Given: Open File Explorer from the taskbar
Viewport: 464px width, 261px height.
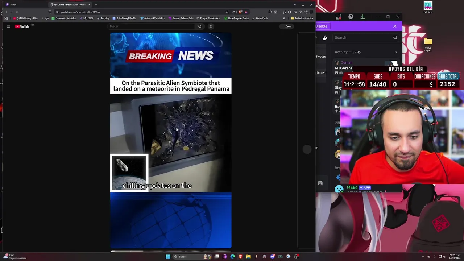Looking at the screenshot, I should (x=248, y=257).
